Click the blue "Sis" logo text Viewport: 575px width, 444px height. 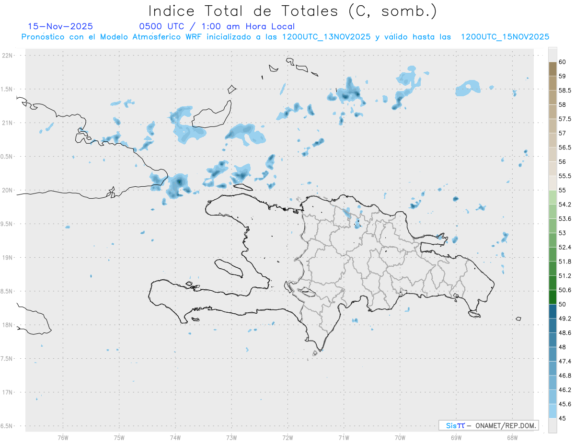coord(451,425)
